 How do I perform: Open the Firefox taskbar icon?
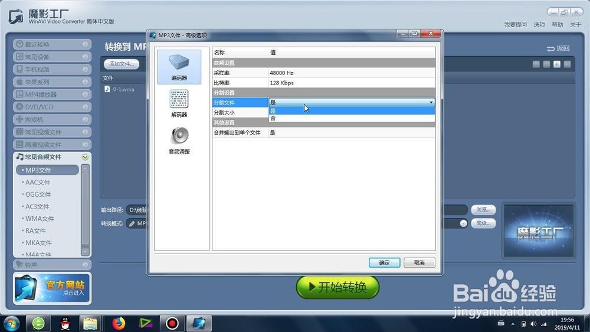118,323
